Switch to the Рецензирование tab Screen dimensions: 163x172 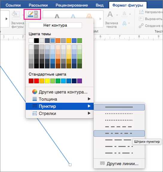[72, 5]
